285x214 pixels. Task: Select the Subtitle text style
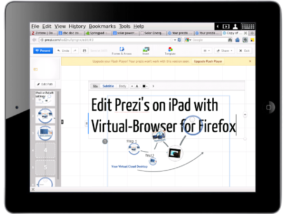tap(108, 86)
